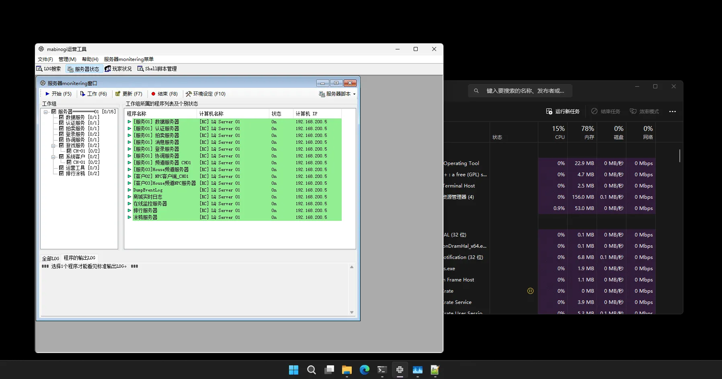Launch Shell脚本管理 from the toolbar

pyautogui.click(x=157, y=69)
